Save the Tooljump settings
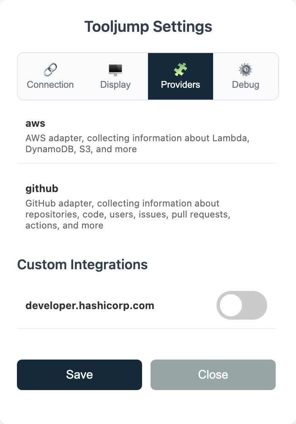 [79, 374]
